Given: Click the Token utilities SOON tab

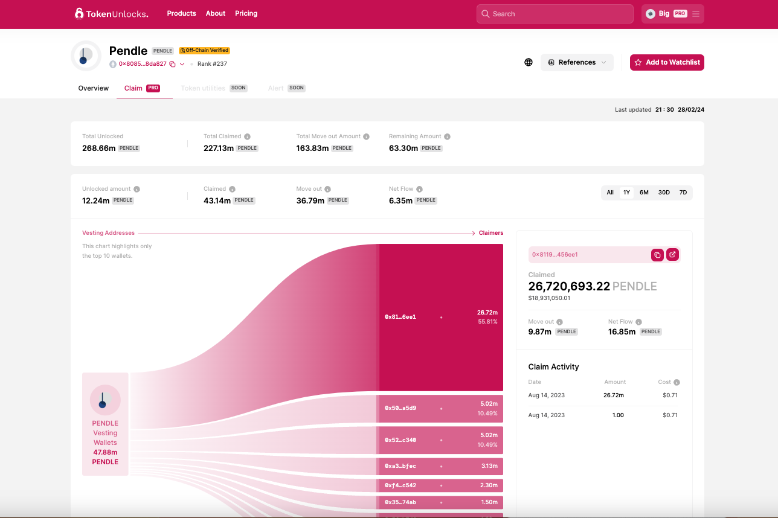Looking at the screenshot, I should pyautogui.click(x=214, y=88).
